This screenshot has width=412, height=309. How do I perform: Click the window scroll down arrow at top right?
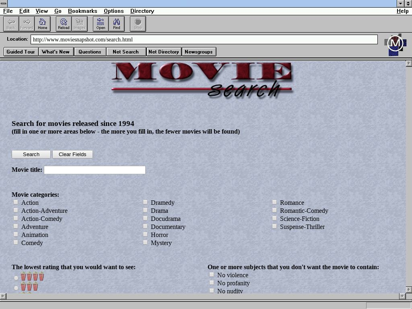[x=400, y=3]
